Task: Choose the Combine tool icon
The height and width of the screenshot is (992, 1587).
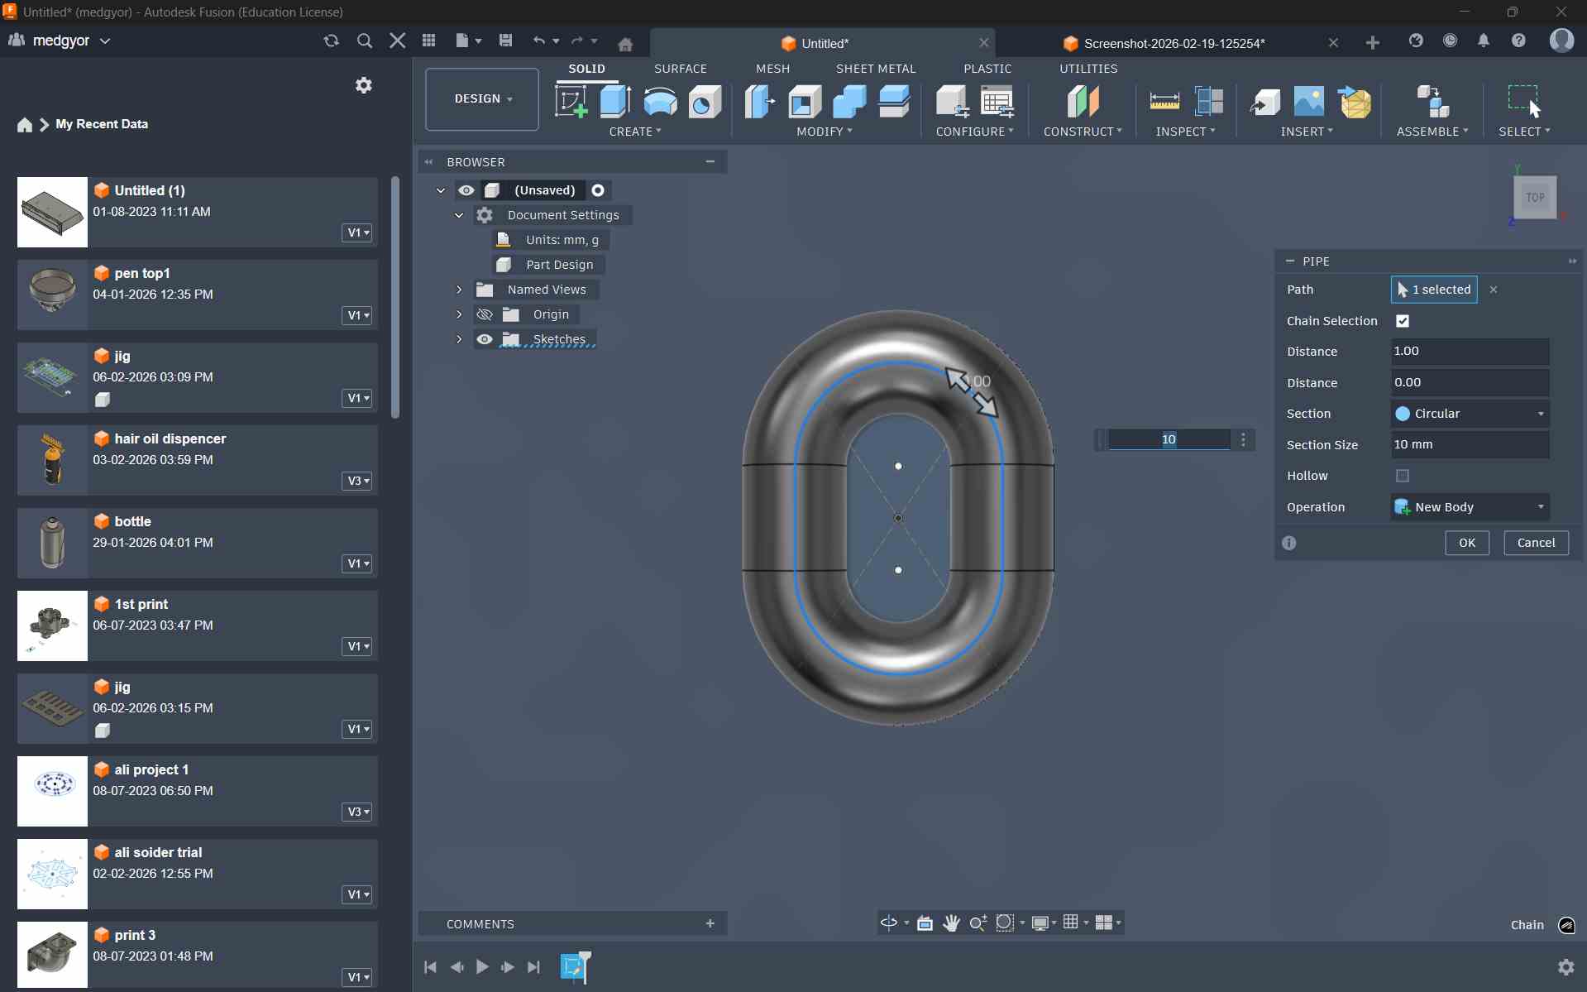Action: click(x=849, y=102)
